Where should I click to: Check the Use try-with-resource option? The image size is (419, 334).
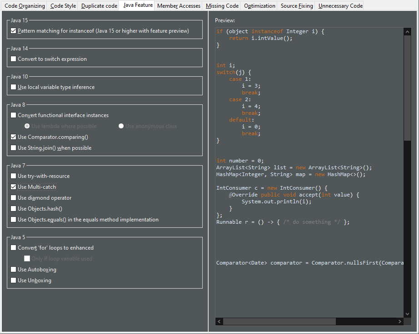pos(13,176)
